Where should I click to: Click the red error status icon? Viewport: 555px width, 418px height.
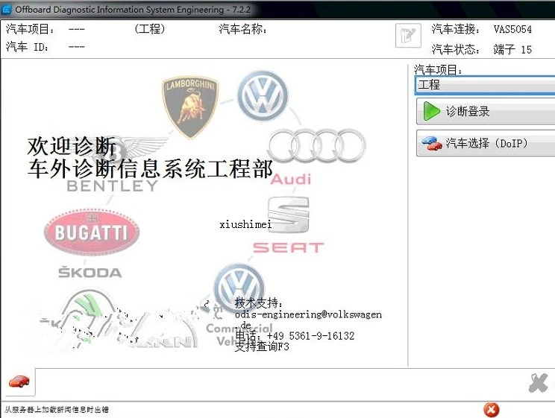tap(492, 410)
